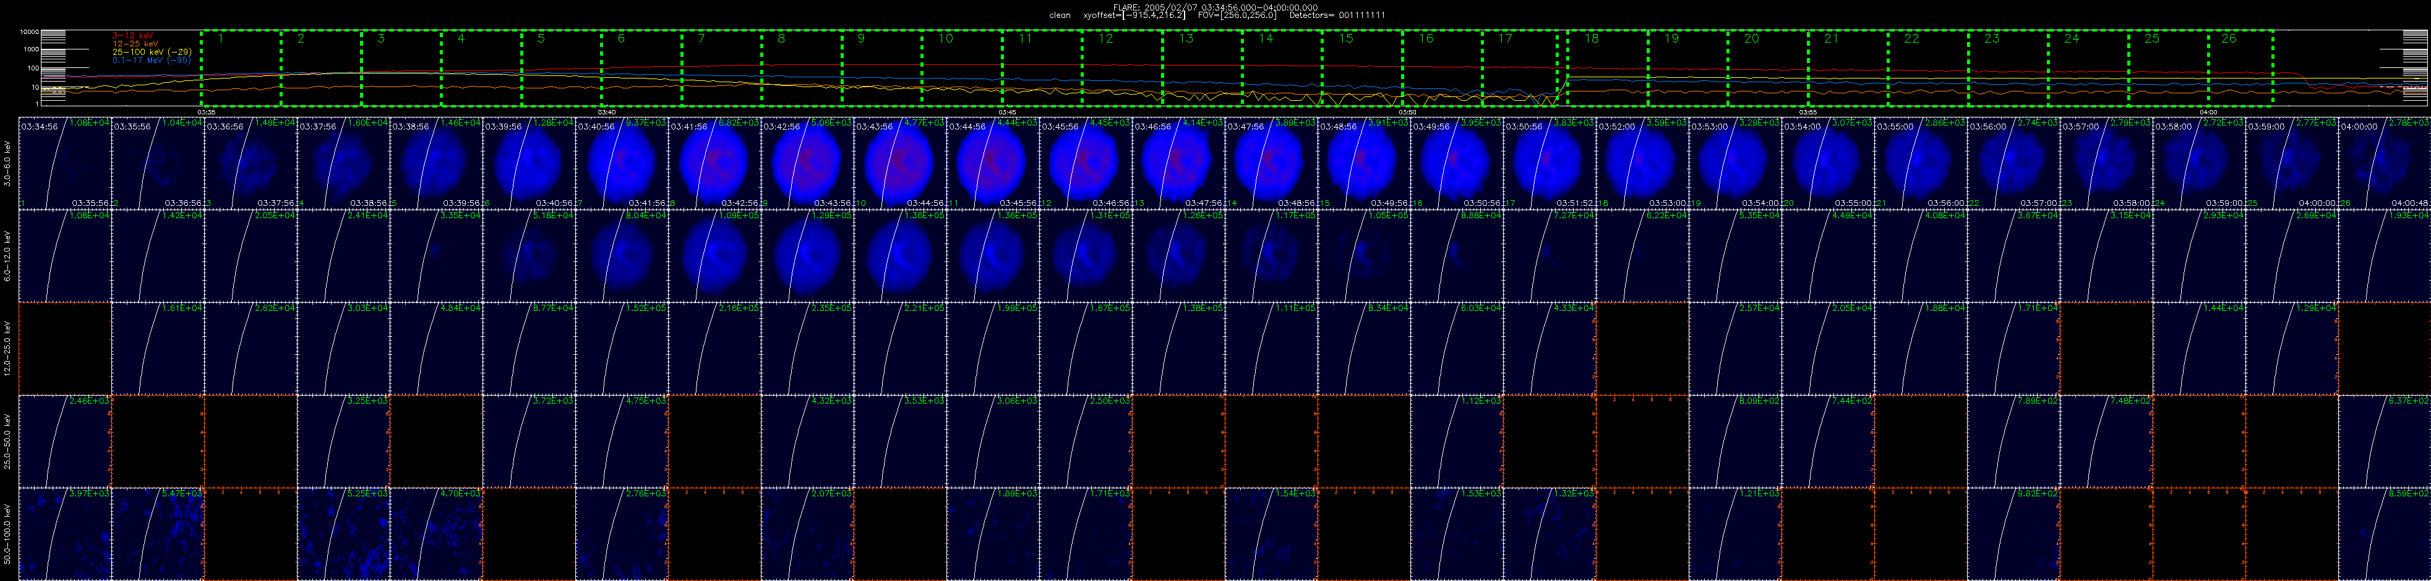2431x581 pixels.
Task: Click the "25.0-50.0 keV" row label
Action: (9, 441)
